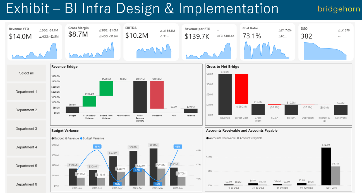Click the bridgehorn logo text
362x195 pixels.
point(339,9)
